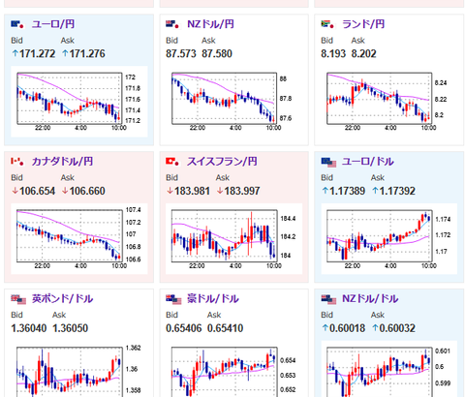Screen dimensions: 465x397
Task: Click the Rand/Yen flag icon
Action: (x=327, y=24)
